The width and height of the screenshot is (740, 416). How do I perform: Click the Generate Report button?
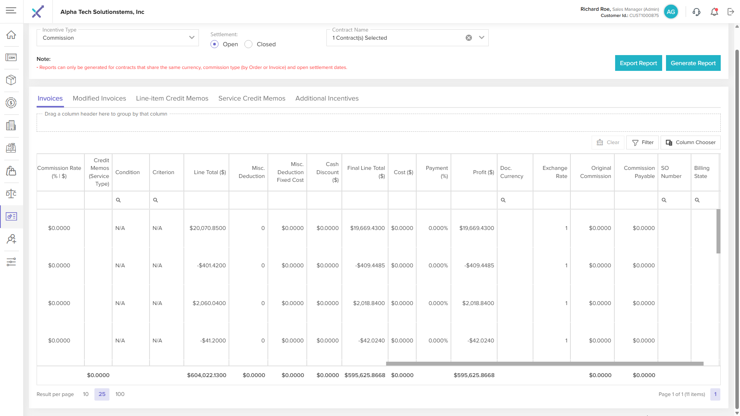pos(693,63)
